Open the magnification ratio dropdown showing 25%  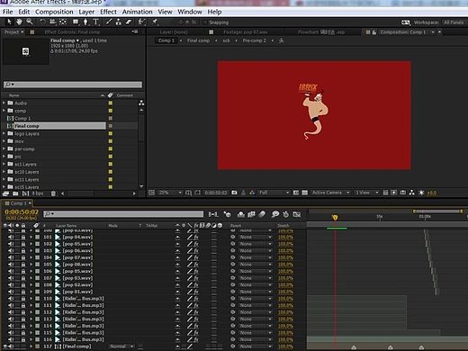coord(170,193)
